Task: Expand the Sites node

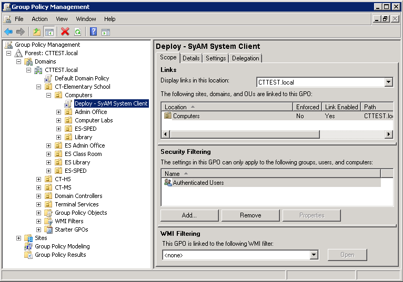Action: 18,238
